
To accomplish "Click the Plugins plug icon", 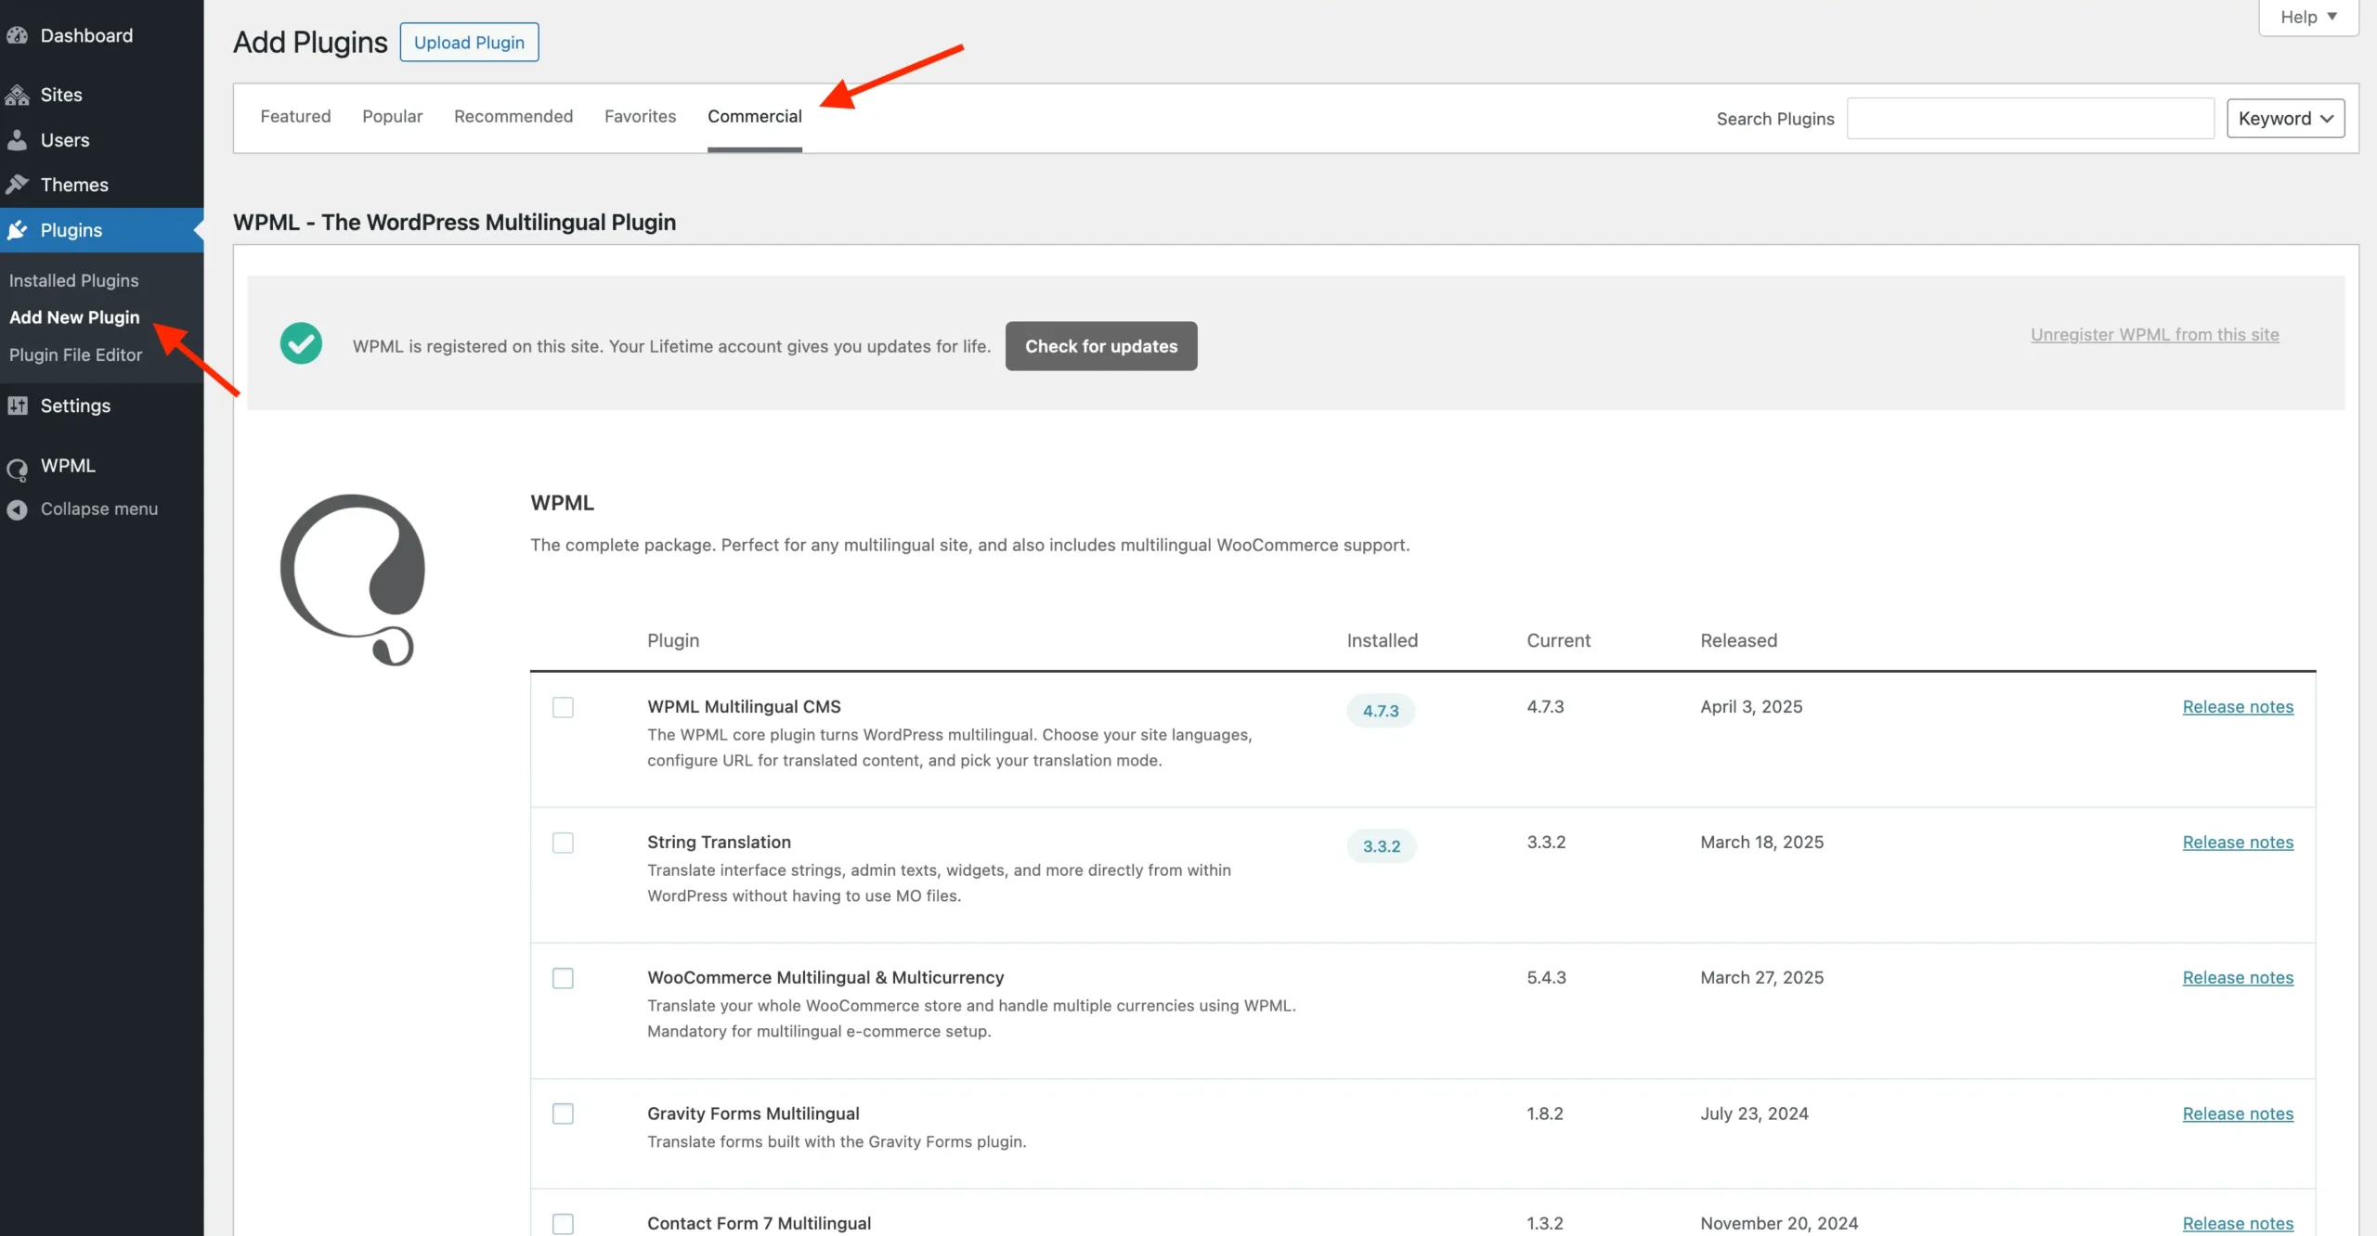I will [x=17, y=230].
